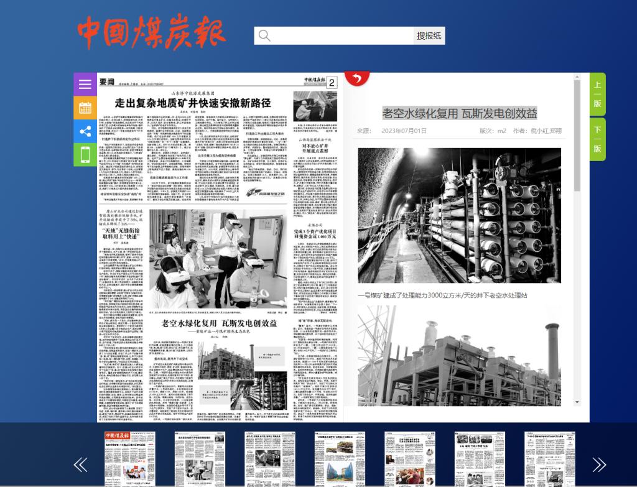Viewport: 637px width, 487px height.
Task: Click the green mobile phone icon
Action: point(85,154)
